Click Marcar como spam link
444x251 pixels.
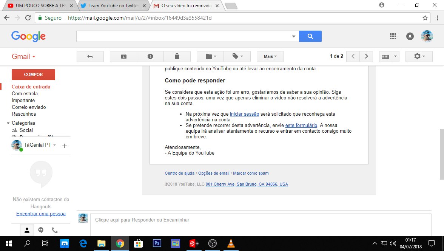pos(251,173)
